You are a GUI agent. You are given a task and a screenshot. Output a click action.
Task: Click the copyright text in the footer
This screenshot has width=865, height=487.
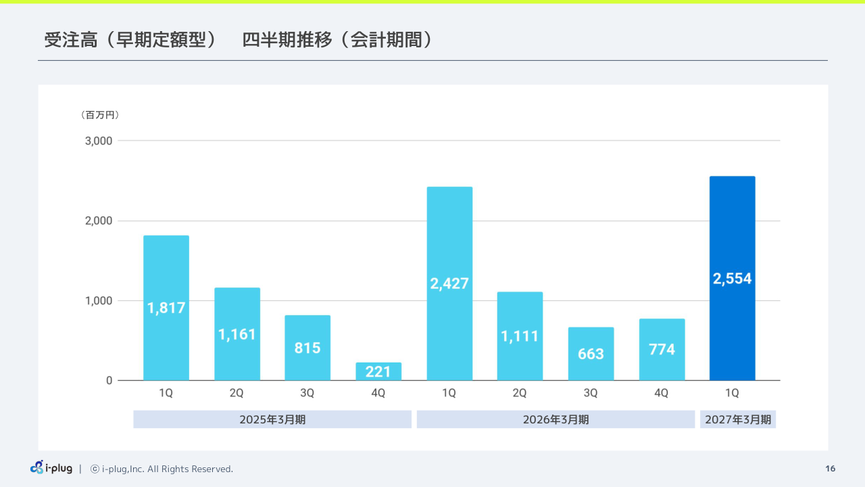162,469
